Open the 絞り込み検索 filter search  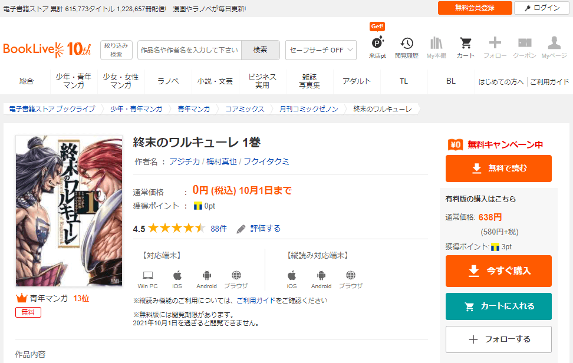click(x=117, y=50)
